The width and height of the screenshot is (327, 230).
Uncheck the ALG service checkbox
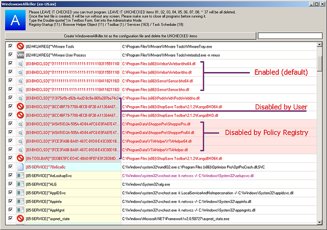(x=10, y=184)
